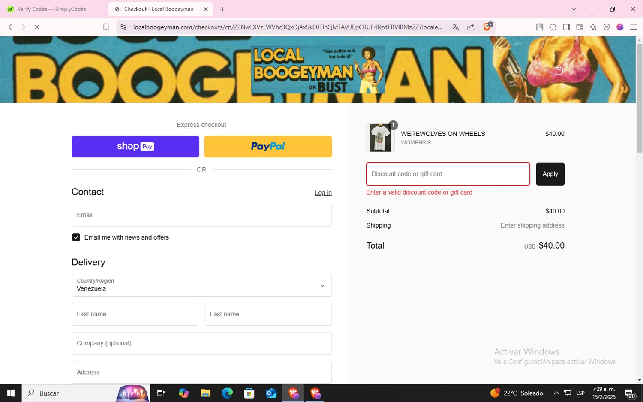
Task: Close the Checkout - Local Boogeyman tab
Action: [x=206, y=9]
